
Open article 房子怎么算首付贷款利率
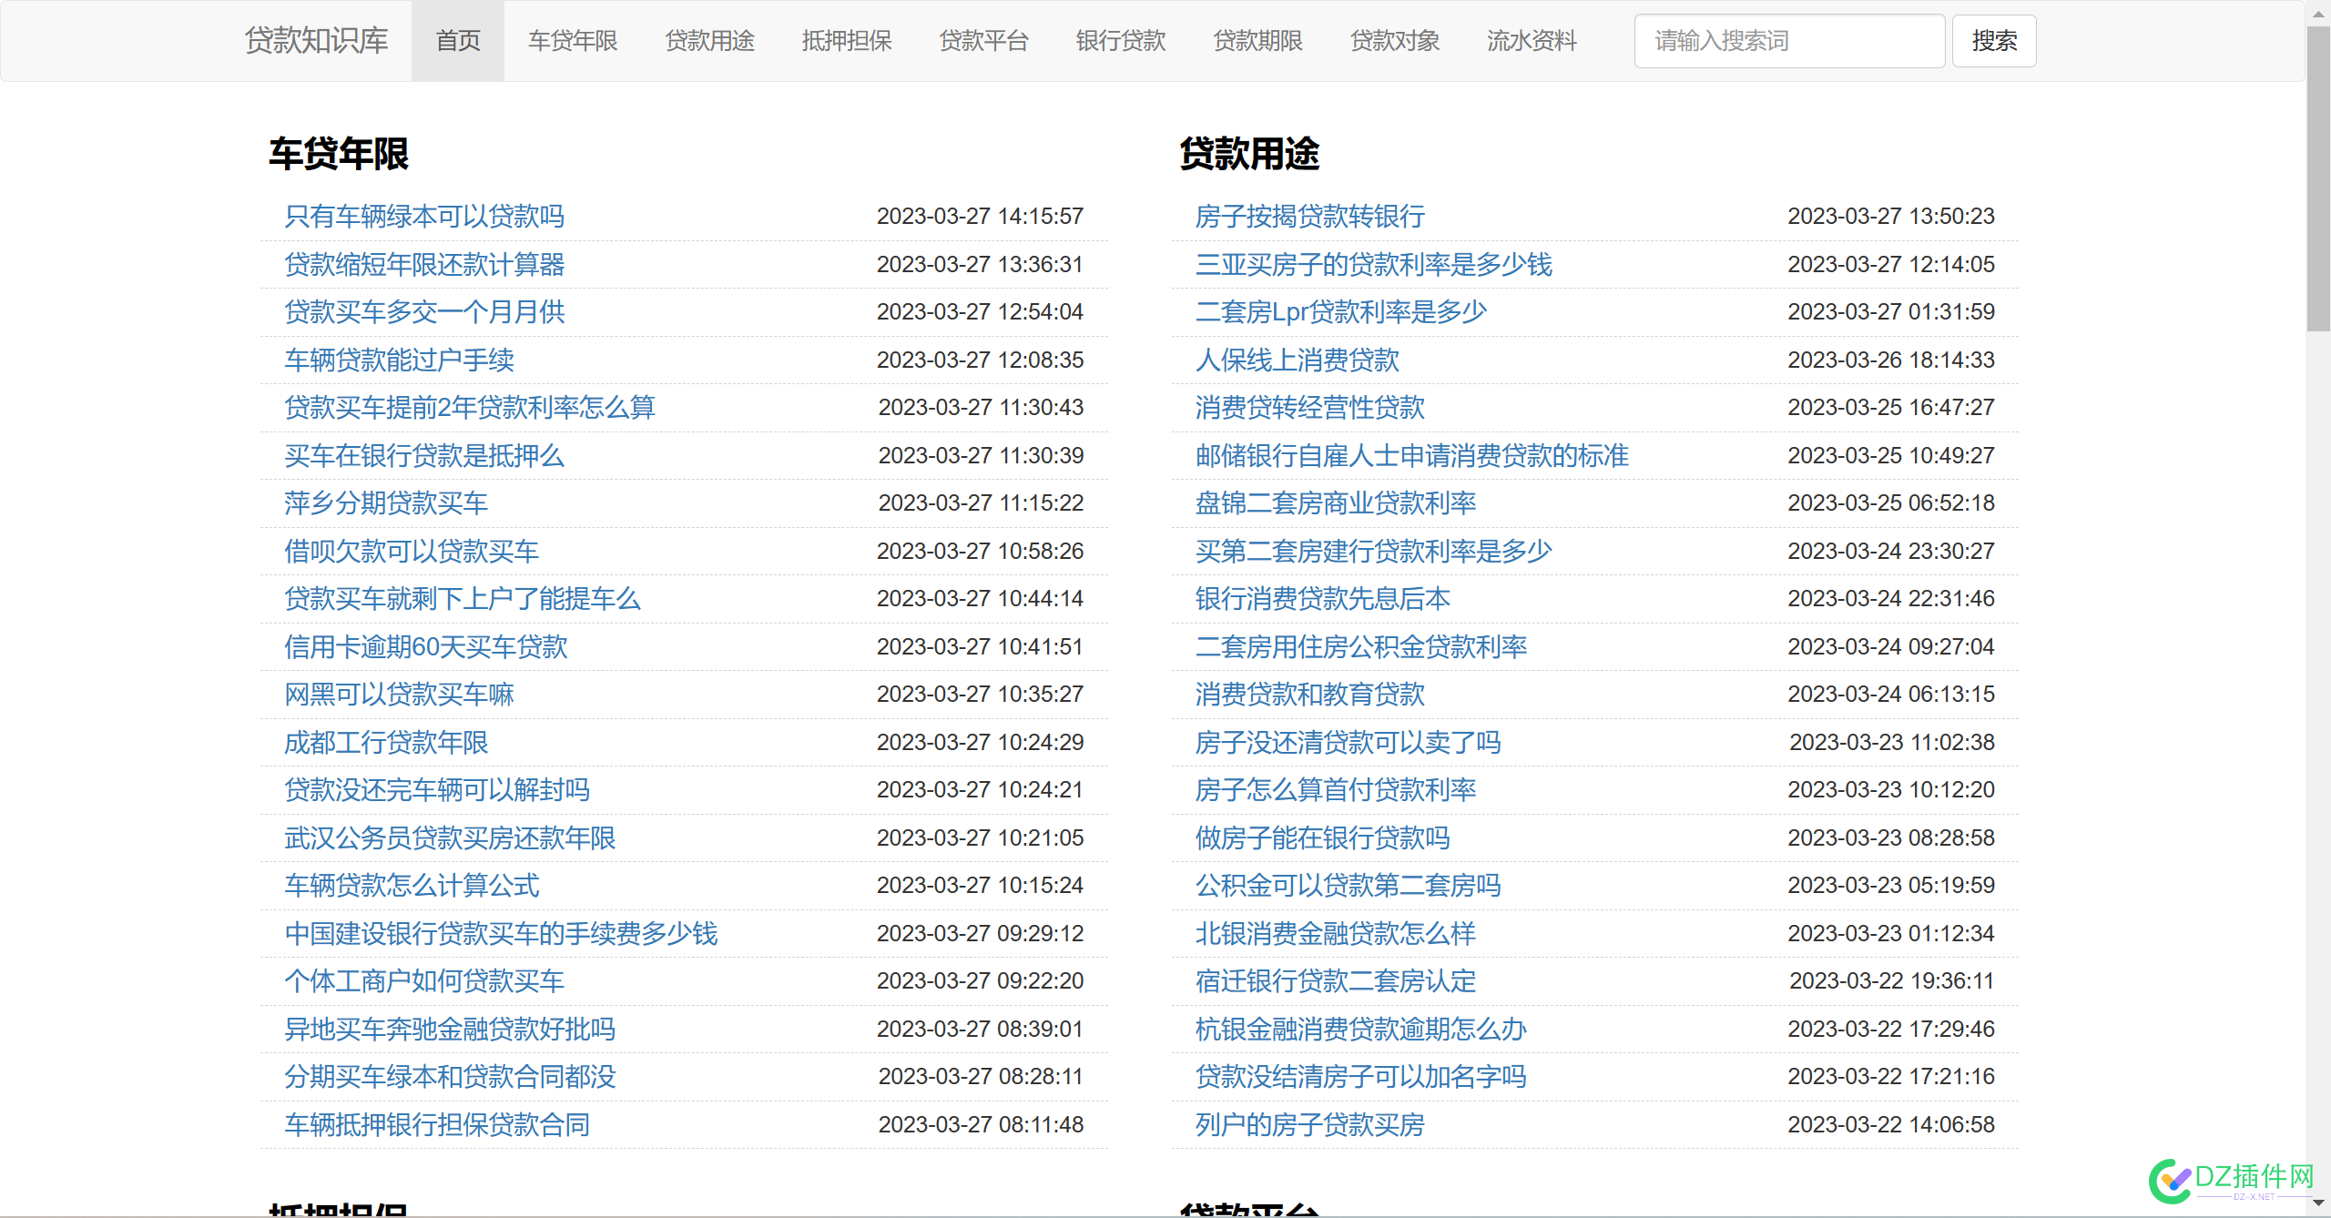click(x=1335, y=790)
